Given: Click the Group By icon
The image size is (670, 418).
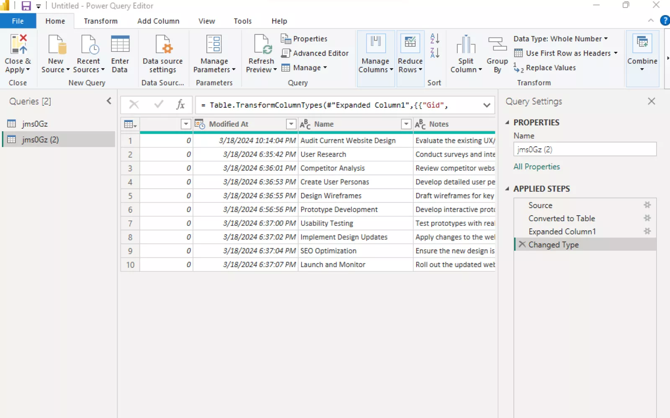Looking at the screenshot, I should (497, 45).
